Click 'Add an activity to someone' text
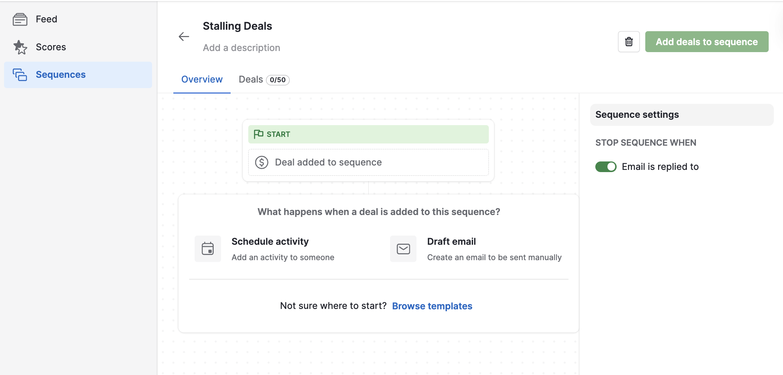Screen dimensions: 783x375 (x=283, y=258)
